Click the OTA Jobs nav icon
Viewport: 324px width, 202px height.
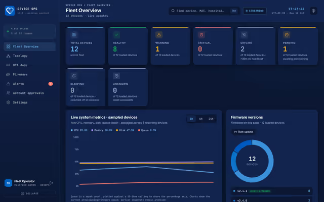click(8, 65)
